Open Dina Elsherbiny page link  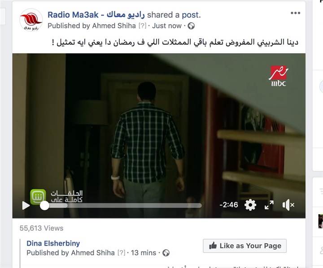[53, 243]
